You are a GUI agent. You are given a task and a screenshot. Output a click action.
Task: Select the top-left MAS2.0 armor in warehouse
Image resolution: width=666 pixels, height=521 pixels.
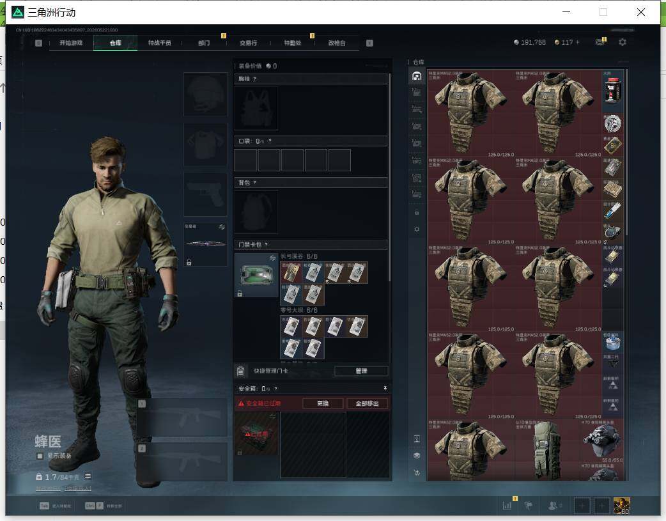pyautogui.click(x=470, y=113)
